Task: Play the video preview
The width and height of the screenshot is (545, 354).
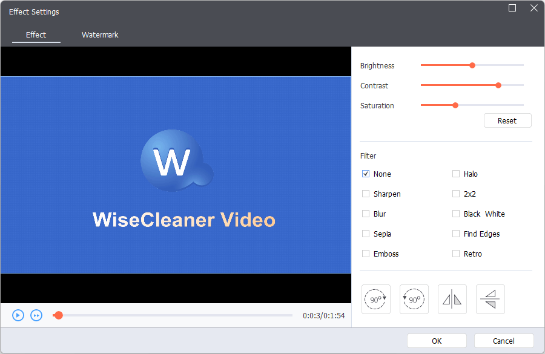Action: 18,315
